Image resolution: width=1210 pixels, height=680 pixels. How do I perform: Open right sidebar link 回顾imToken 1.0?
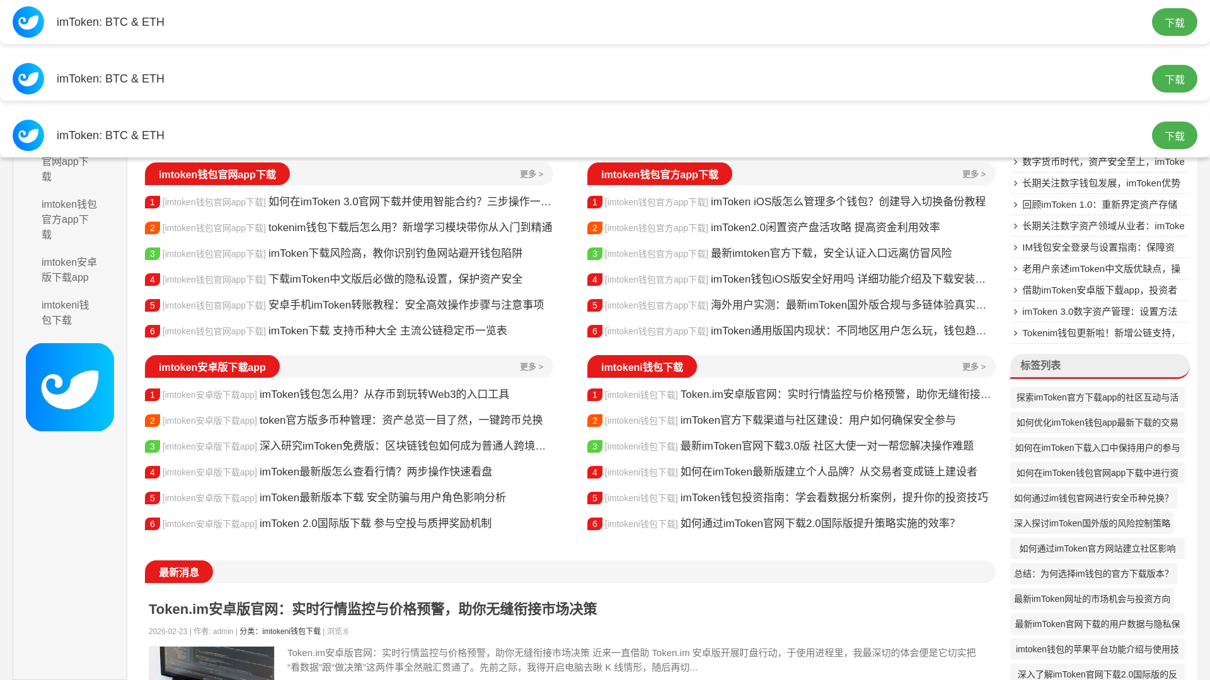click(1099, 205)
